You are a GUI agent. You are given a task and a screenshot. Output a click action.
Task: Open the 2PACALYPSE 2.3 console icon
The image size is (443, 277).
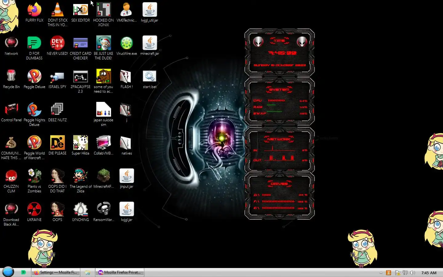click(80, 76)
